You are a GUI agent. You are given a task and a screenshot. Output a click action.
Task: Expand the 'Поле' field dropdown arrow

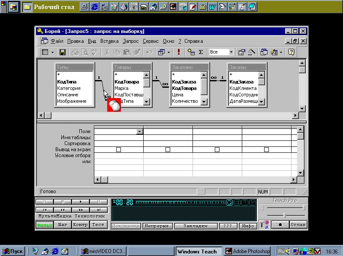pyautogui.click(x=140, y=132)
